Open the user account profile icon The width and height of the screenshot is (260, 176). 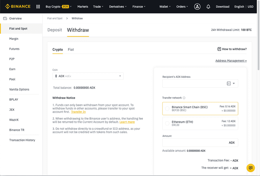197,7
